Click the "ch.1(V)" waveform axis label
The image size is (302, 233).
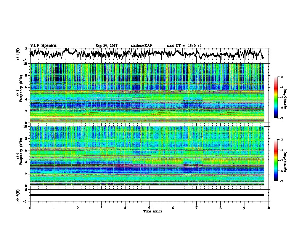tap(18, 54)
